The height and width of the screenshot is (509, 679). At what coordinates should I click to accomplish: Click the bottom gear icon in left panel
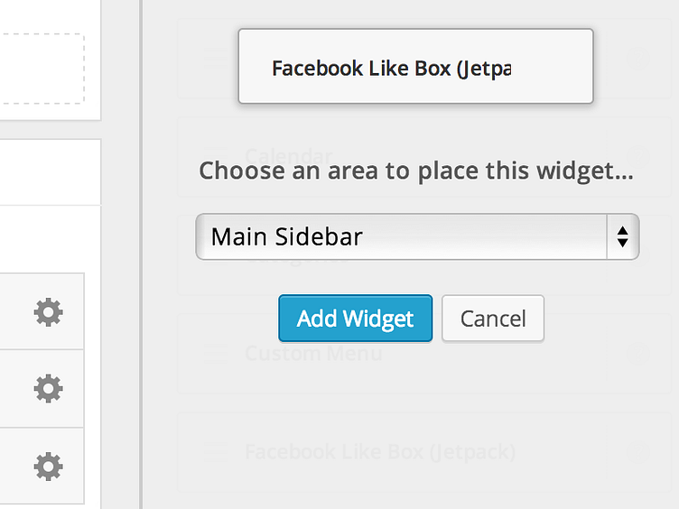(48, 466)
